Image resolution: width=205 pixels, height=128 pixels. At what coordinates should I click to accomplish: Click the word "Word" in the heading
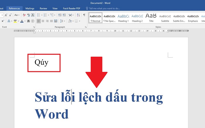pyautogui.click(x=52, y=114)
